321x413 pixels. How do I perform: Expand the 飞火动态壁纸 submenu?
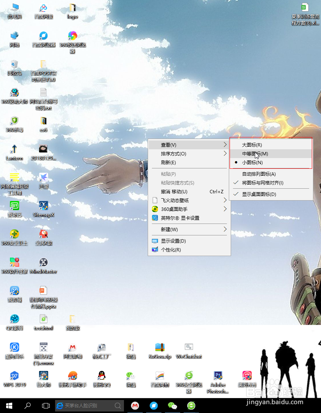click(189, 200)
